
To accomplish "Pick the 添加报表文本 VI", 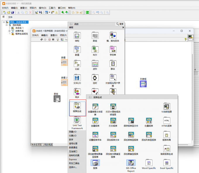I will click(113, 135).
